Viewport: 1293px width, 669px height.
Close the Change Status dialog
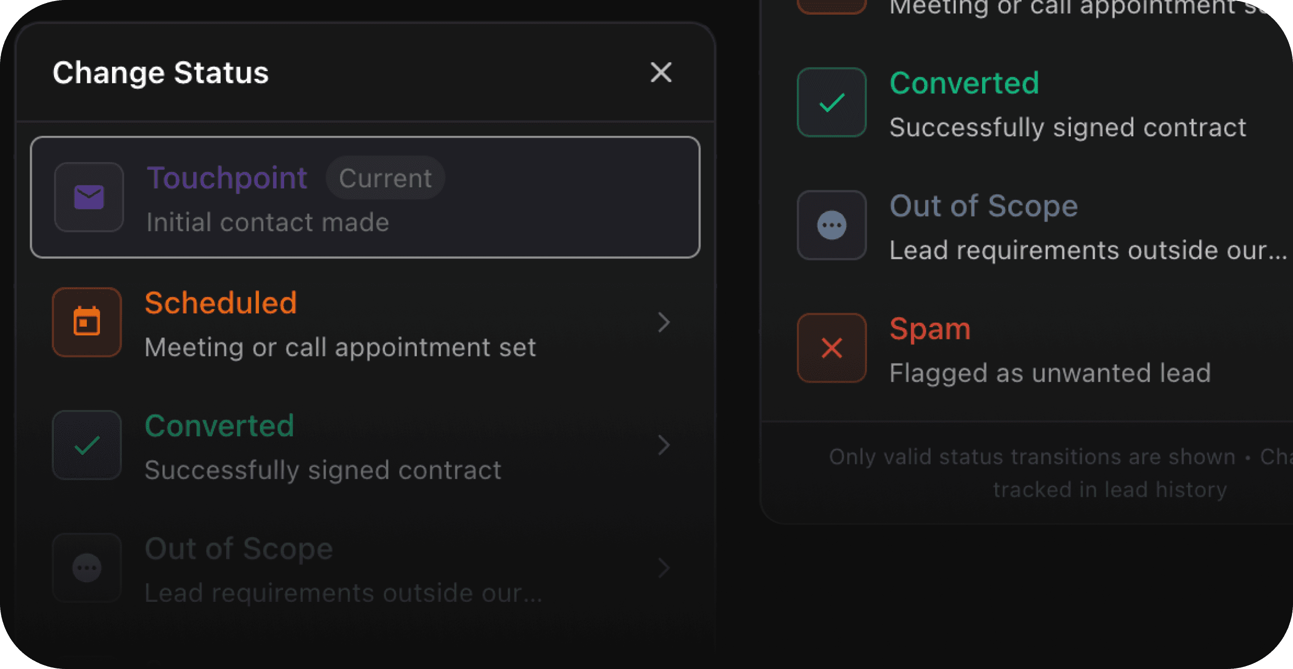tap(661, 72)
